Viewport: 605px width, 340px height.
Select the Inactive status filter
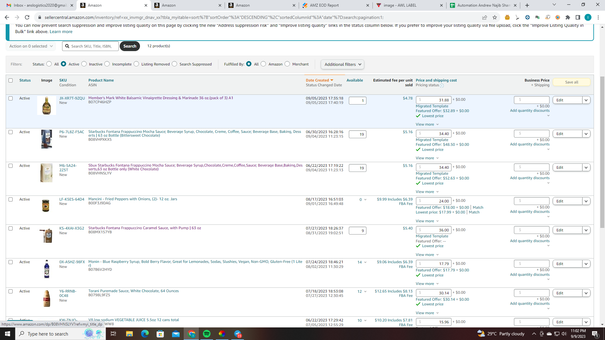(x=84, y=64)
